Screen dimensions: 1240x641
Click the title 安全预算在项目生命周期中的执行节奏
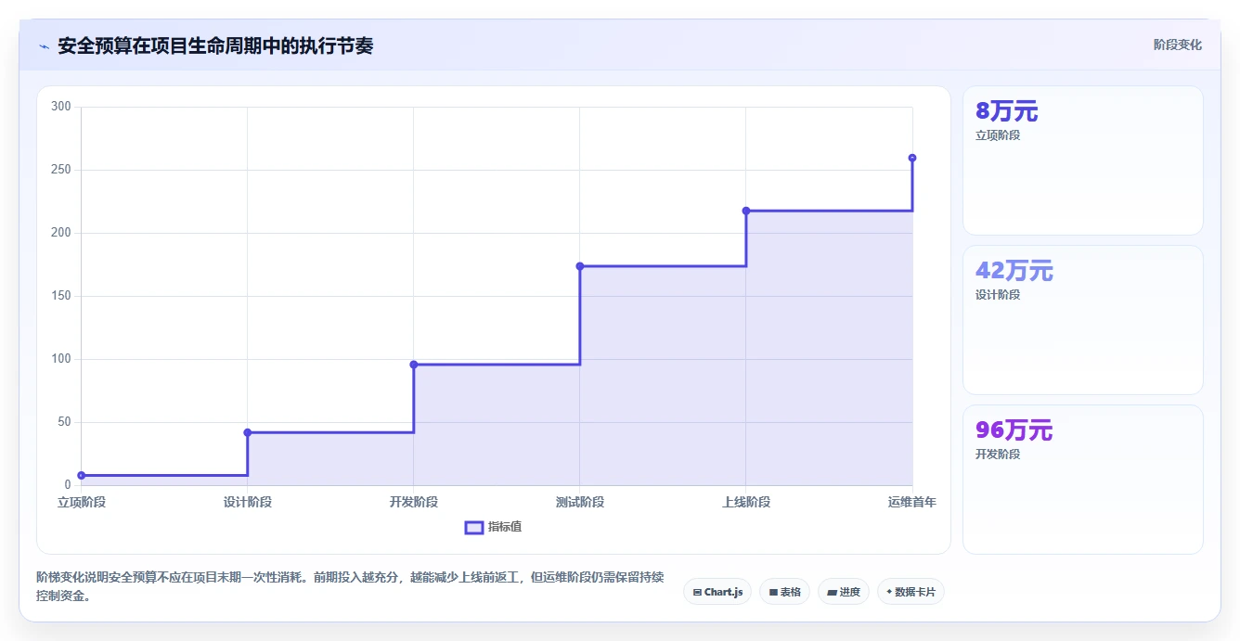click(215, 45)
